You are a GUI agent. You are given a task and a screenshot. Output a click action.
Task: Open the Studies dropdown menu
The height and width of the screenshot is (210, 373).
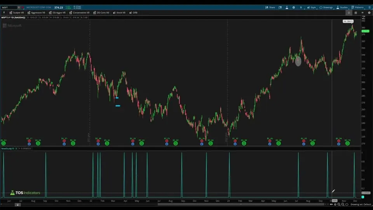(342, 7)
